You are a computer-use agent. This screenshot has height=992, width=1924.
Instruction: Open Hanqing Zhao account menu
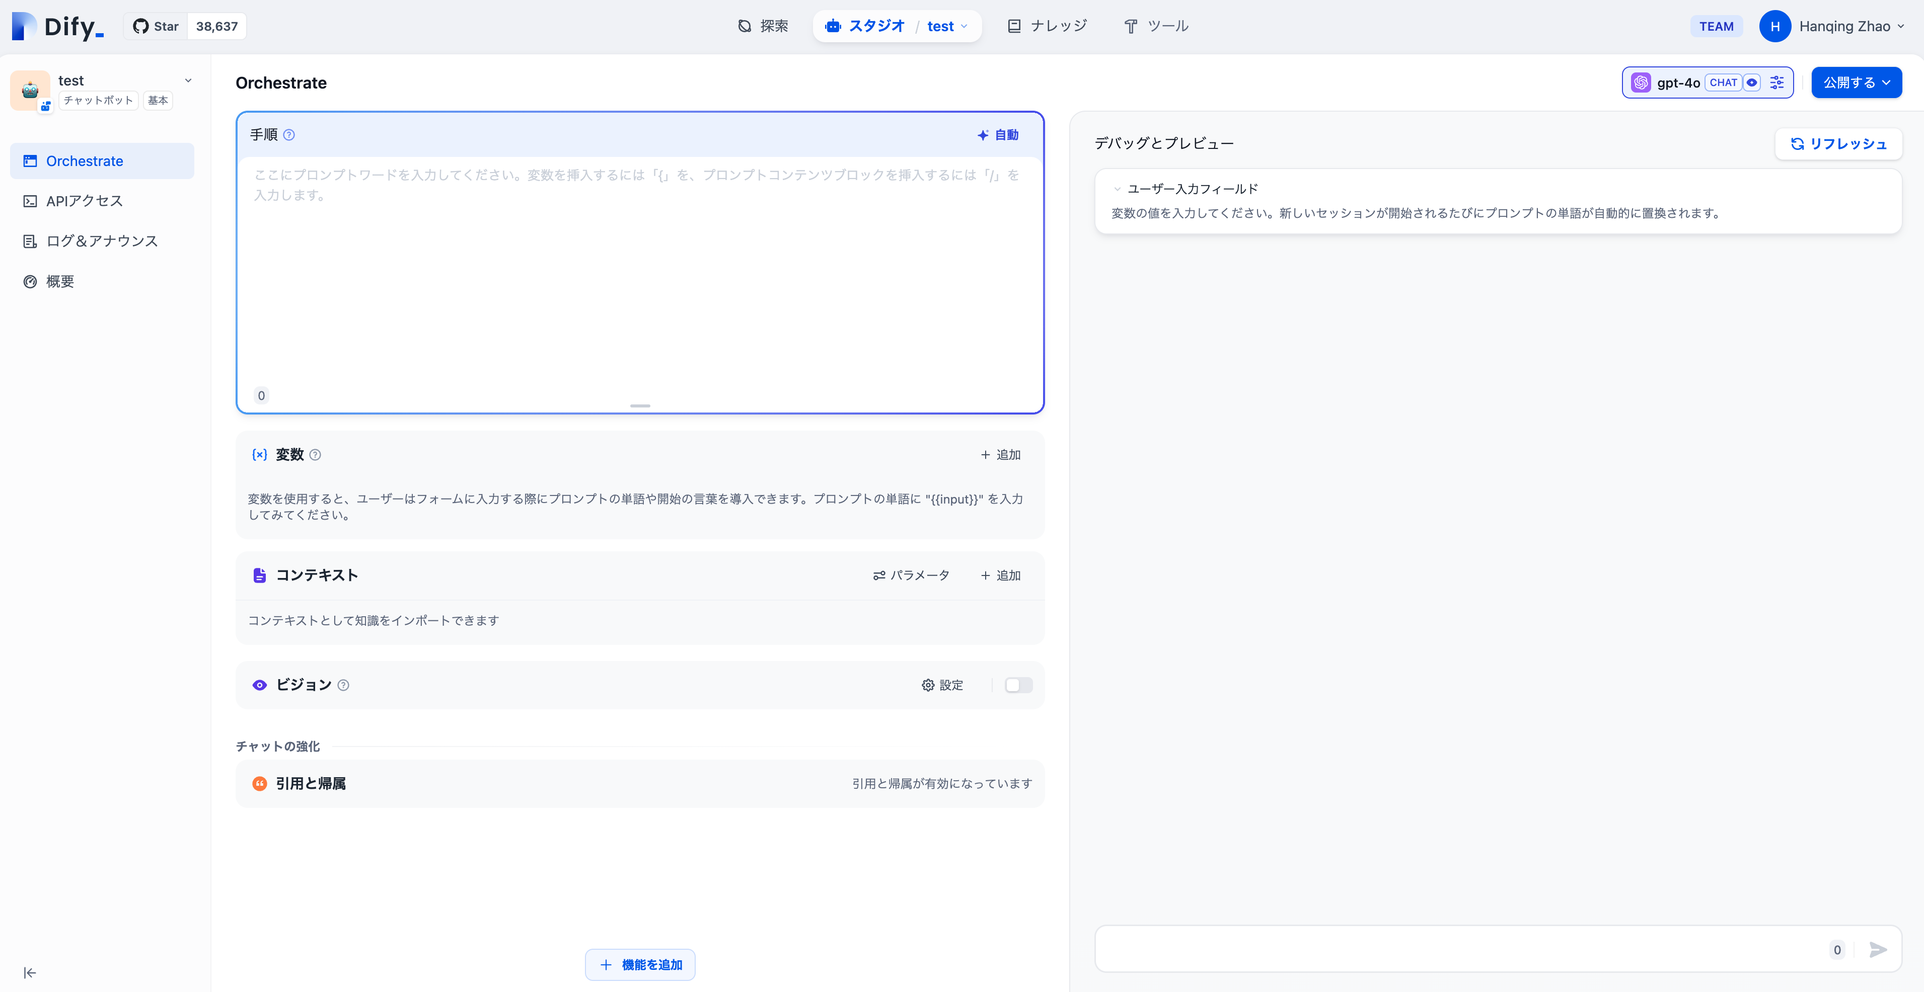click(1852, 26)
